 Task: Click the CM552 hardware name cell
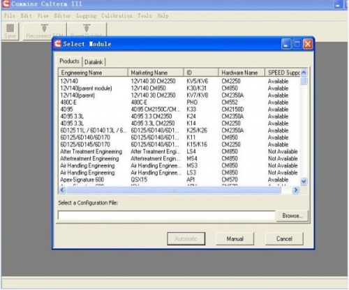click(230, 102)
